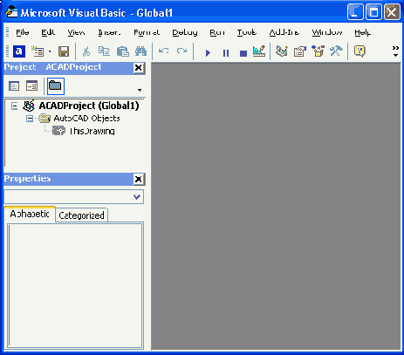The height and width of the screenshot is (355, 404).
Task: Click the ThisDrawing document icon
Action: pos(59,131)
